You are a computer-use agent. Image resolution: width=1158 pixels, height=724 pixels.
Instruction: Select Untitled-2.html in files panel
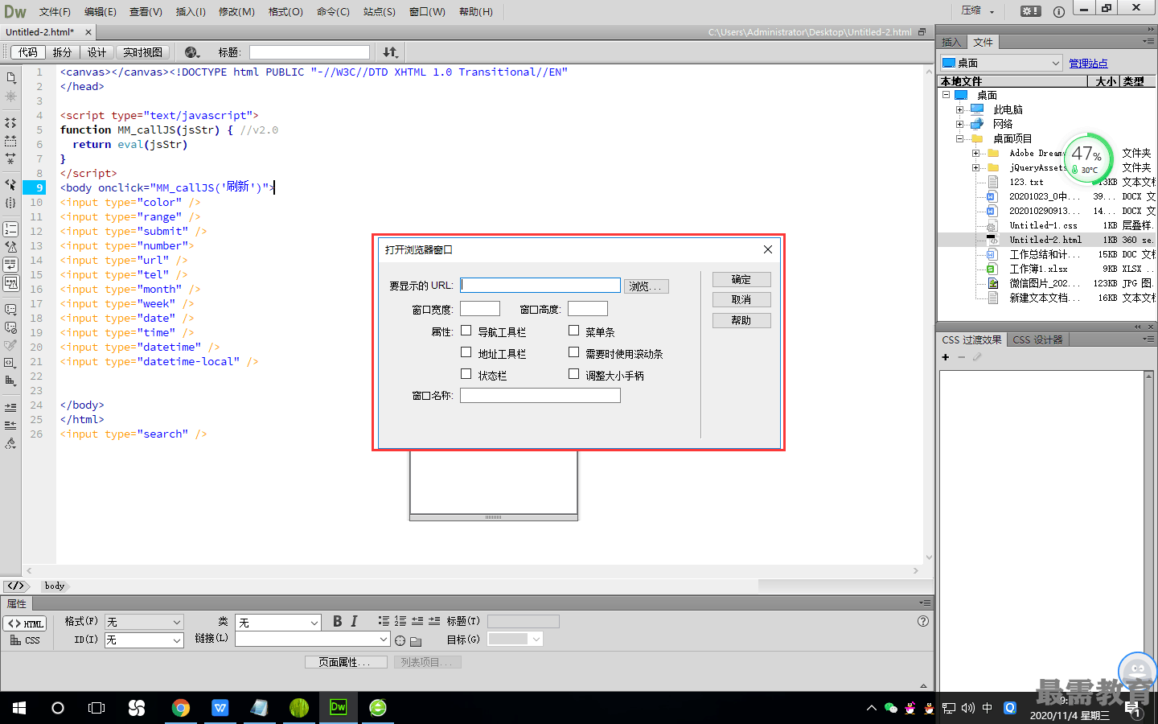click(1046, 240)
